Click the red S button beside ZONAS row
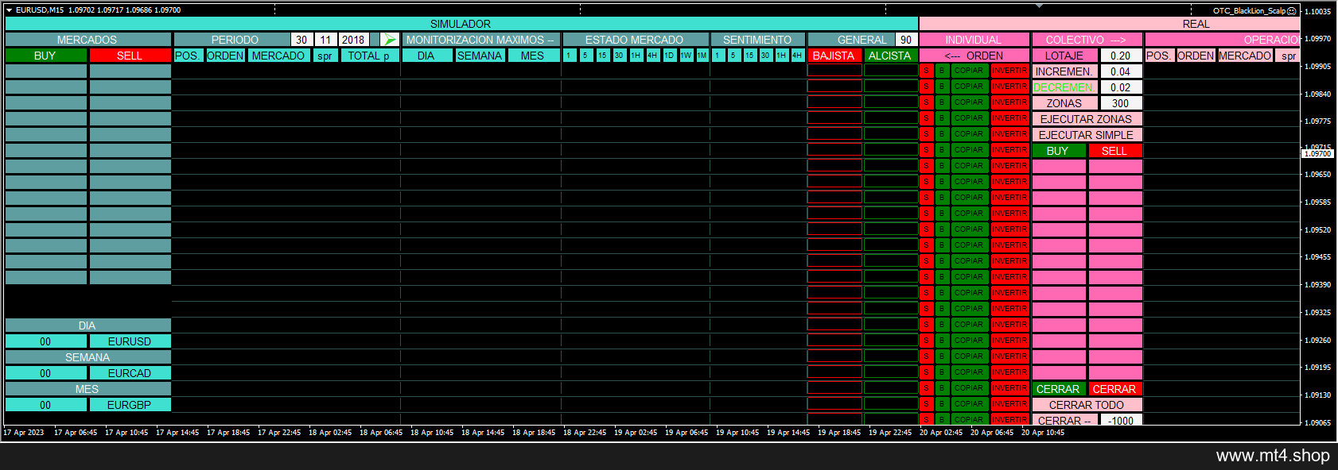 [926, 102]
